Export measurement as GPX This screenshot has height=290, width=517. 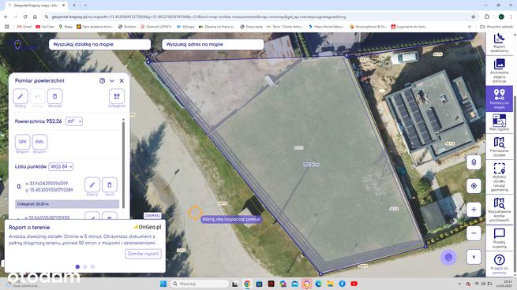coord(22,142)
